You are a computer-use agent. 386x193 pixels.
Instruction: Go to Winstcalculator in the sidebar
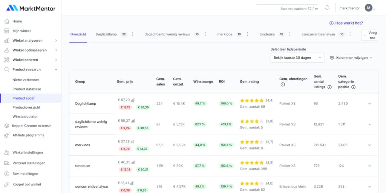26,116
